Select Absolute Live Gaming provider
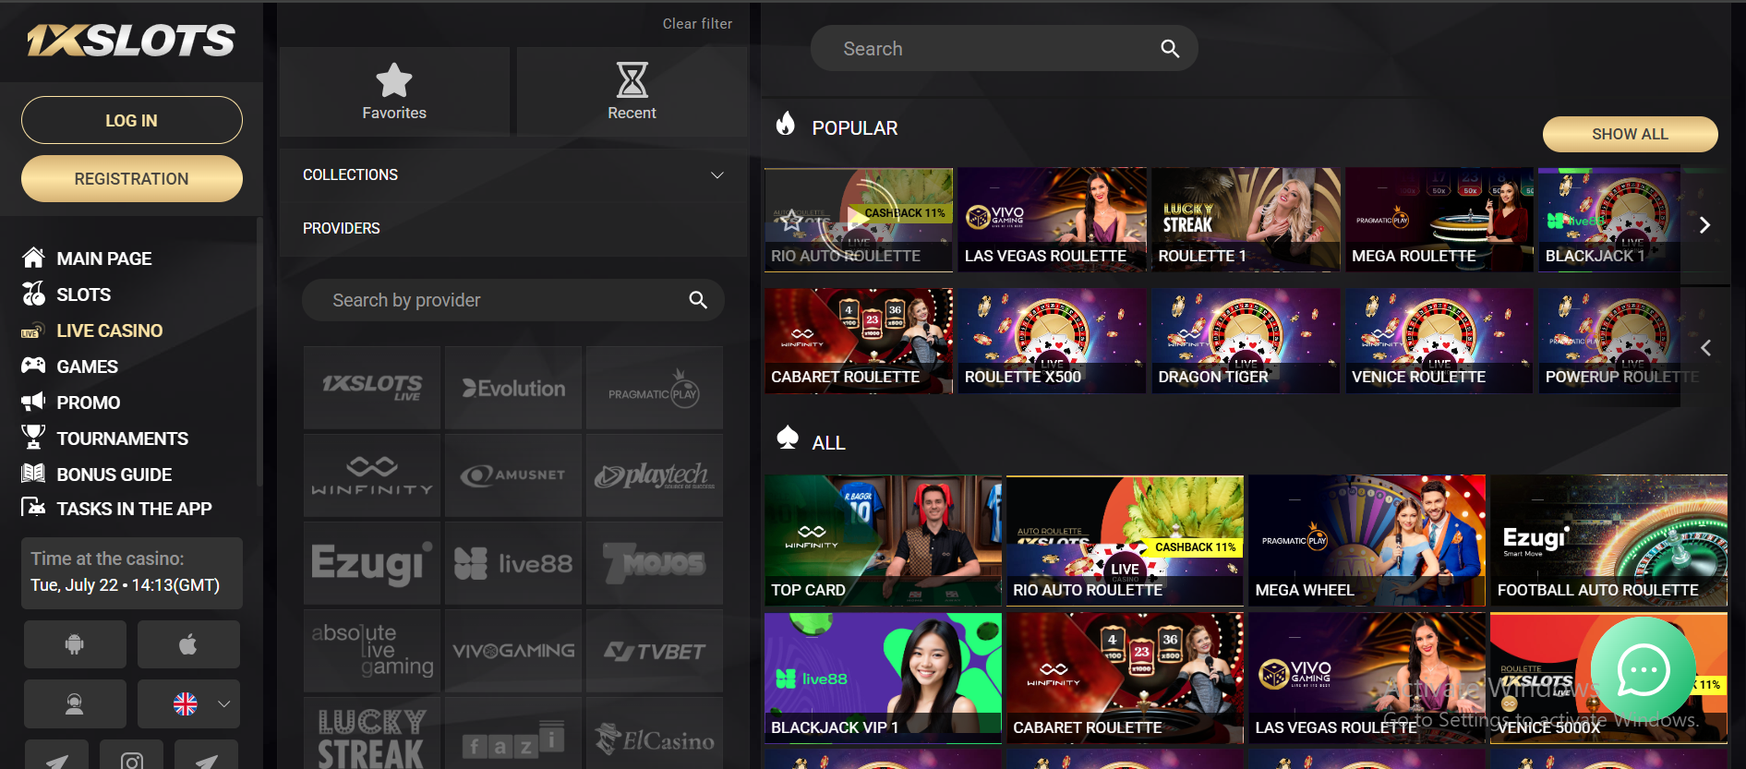The width and height of the screenshot is (1746, 769). point(372,651)
